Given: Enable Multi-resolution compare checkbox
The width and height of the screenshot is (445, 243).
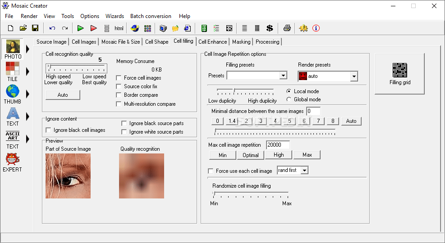Looking at the screenshot, I should (x=119, y=104).
